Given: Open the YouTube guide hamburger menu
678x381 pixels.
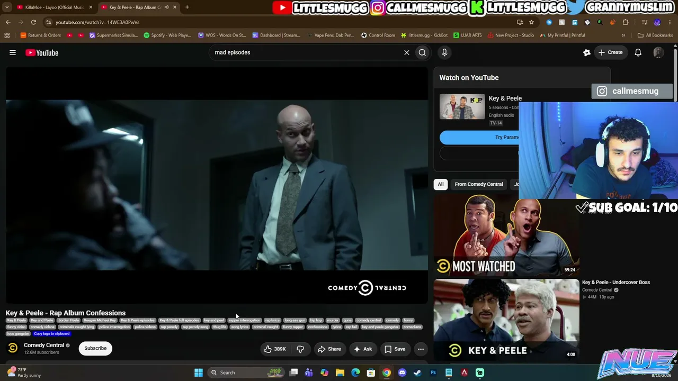Looking at the screenshot, I should [13, 52].
